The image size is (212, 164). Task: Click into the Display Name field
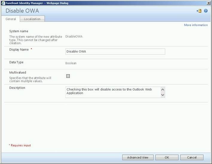(115, 52)
